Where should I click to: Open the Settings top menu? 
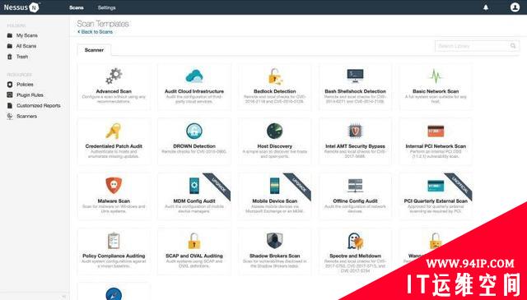coord(106,7)
